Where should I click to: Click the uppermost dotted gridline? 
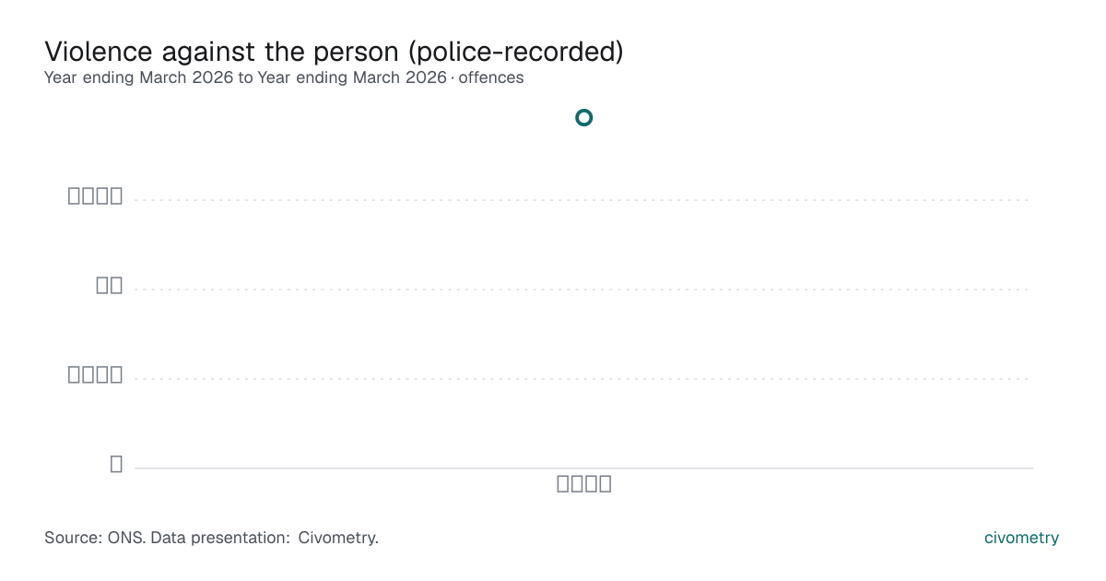[x=583, y=199]
